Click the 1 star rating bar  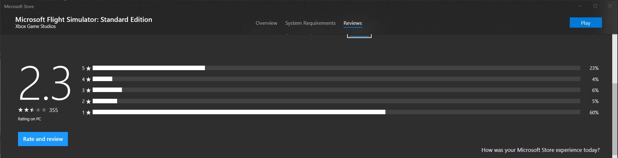click(x=336, y=112)
